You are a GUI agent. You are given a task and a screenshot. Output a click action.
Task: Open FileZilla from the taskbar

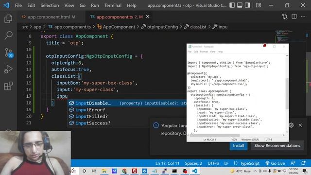pyautogui.click(x=134, y=171)
